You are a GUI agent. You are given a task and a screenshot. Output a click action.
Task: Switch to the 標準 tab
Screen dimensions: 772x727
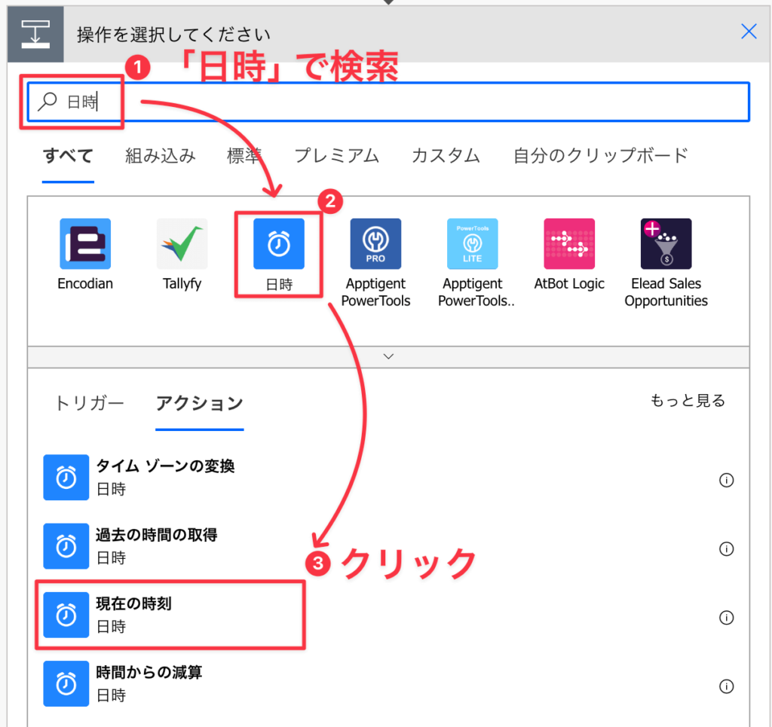tap(244, 156)
